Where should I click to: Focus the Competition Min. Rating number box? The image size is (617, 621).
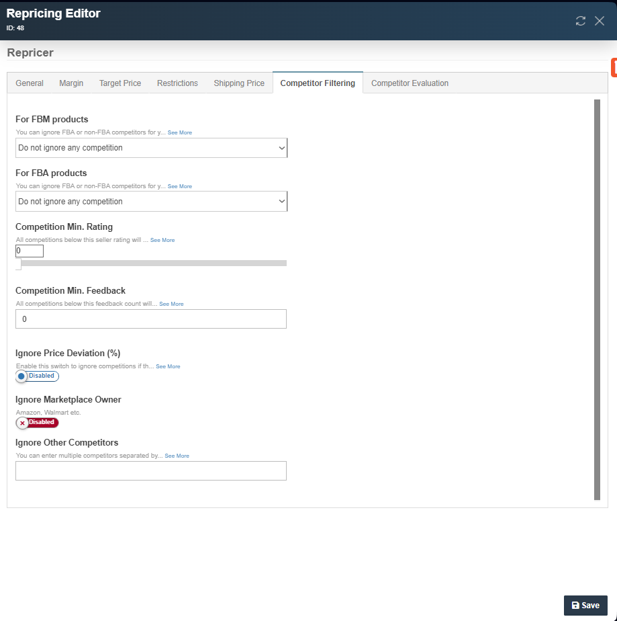coord(30,251)
